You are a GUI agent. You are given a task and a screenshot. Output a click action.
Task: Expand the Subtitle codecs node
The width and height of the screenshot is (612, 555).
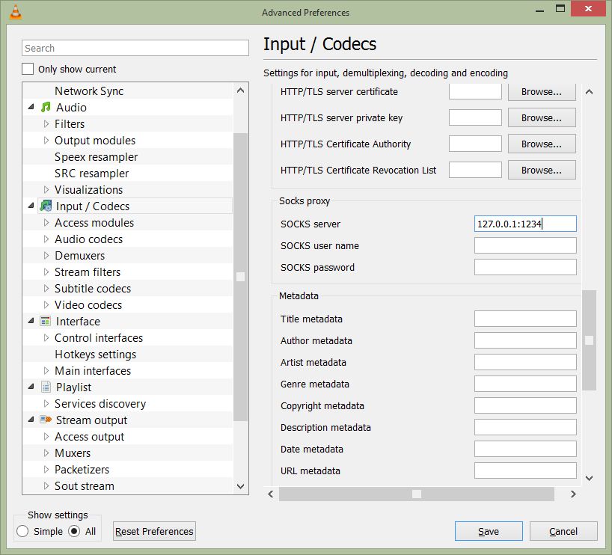pos(46,289)
